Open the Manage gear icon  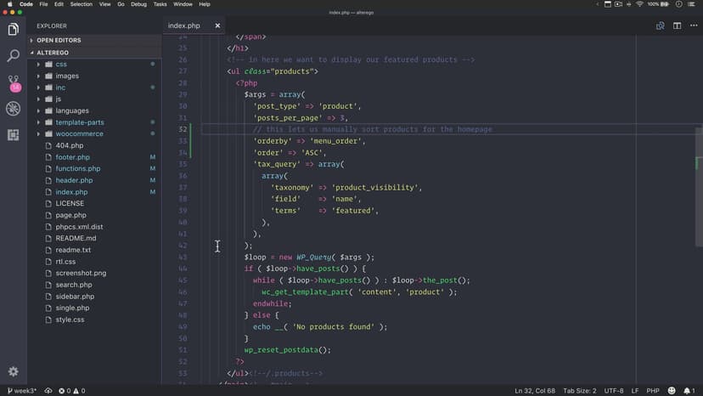click(x=13, y=372)
